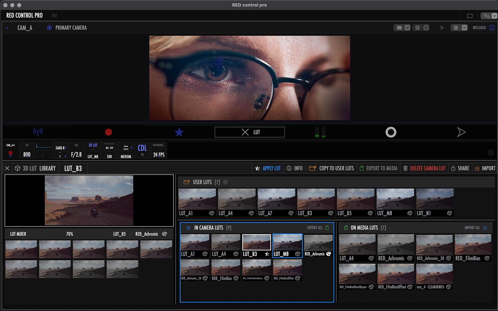Open the audio levels panel
498x311 pixels.
coord(320,132)
